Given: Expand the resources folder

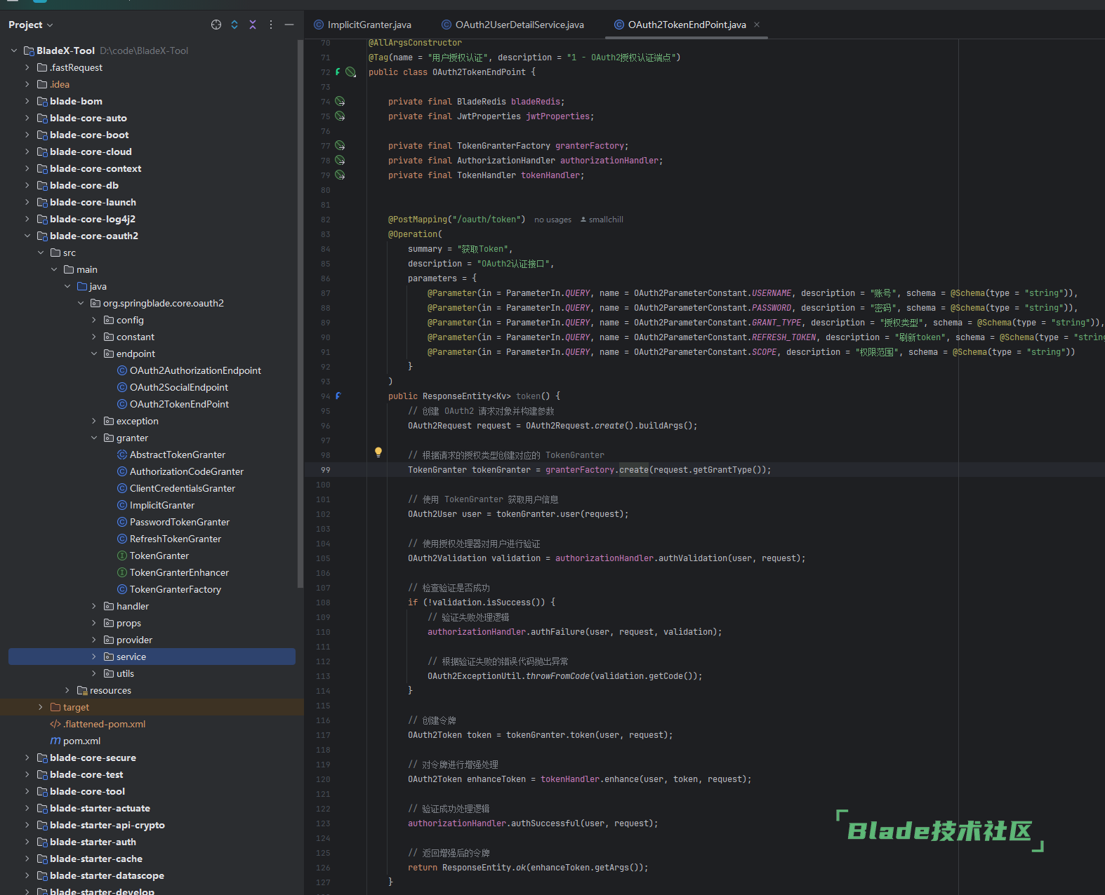Looking at the screenshot, I should 67,690.
